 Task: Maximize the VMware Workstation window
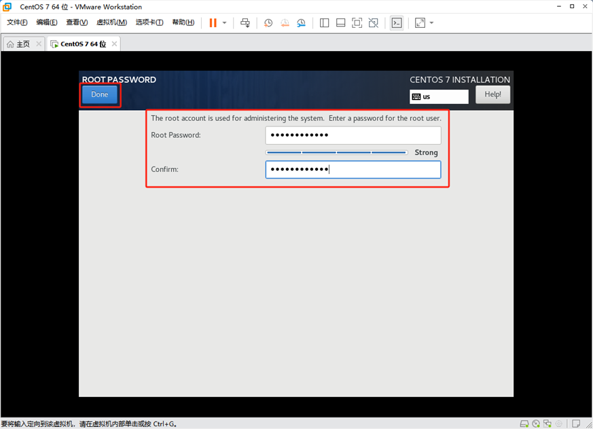(572, 6)
